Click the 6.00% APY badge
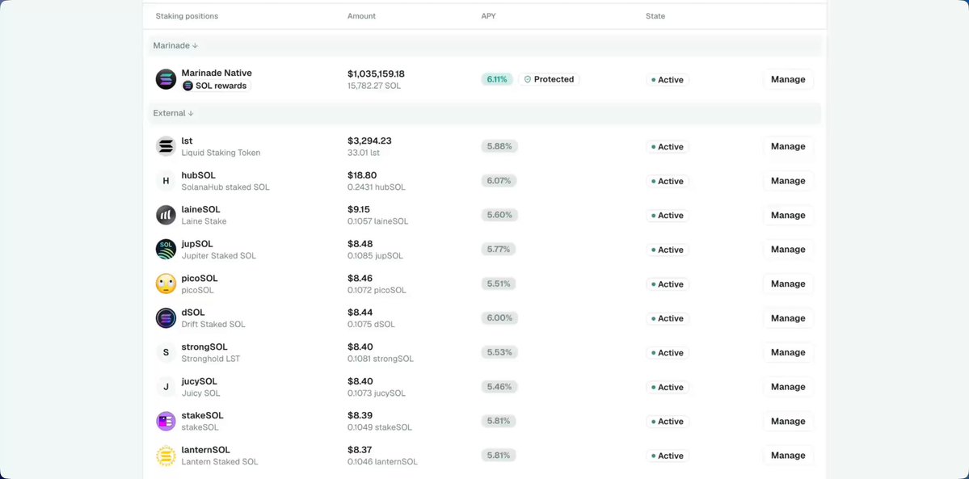This screenshot has width=969, height=479. tap(499, 318)
